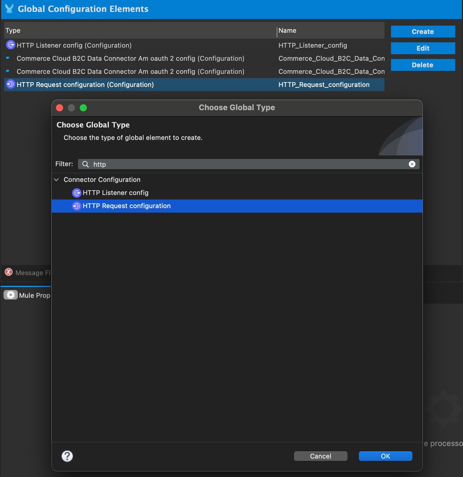463x477 pixels.
Task: Collapse the Connector Configuration tree group
Action: pyautogui.click(x=56, y=180)
